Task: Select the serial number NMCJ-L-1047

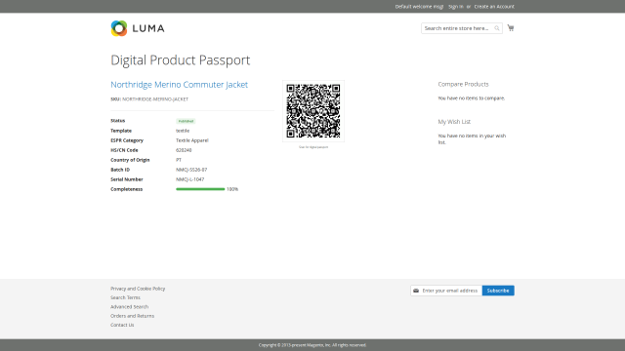Action: [190, 179]
